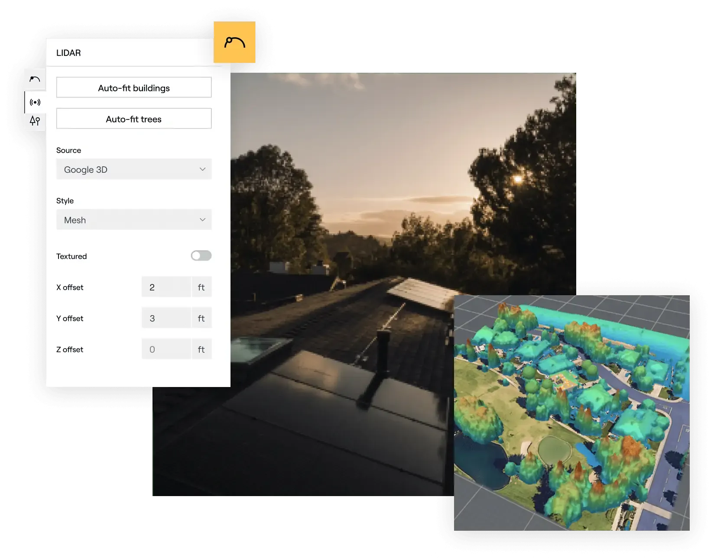Click the LIDAR panel title

(x=68, y=53)
